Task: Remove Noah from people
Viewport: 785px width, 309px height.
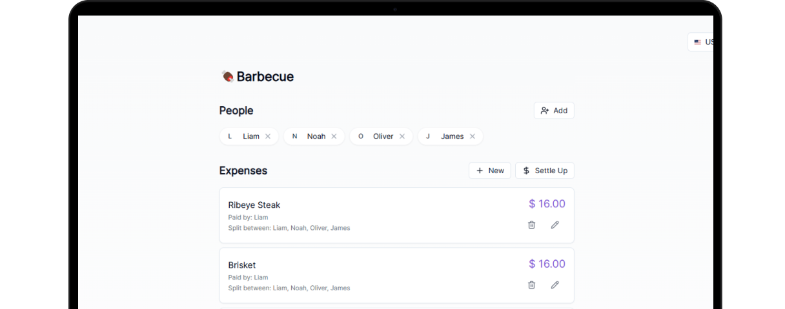Action: pyautogui.click(x=334, y=136)
